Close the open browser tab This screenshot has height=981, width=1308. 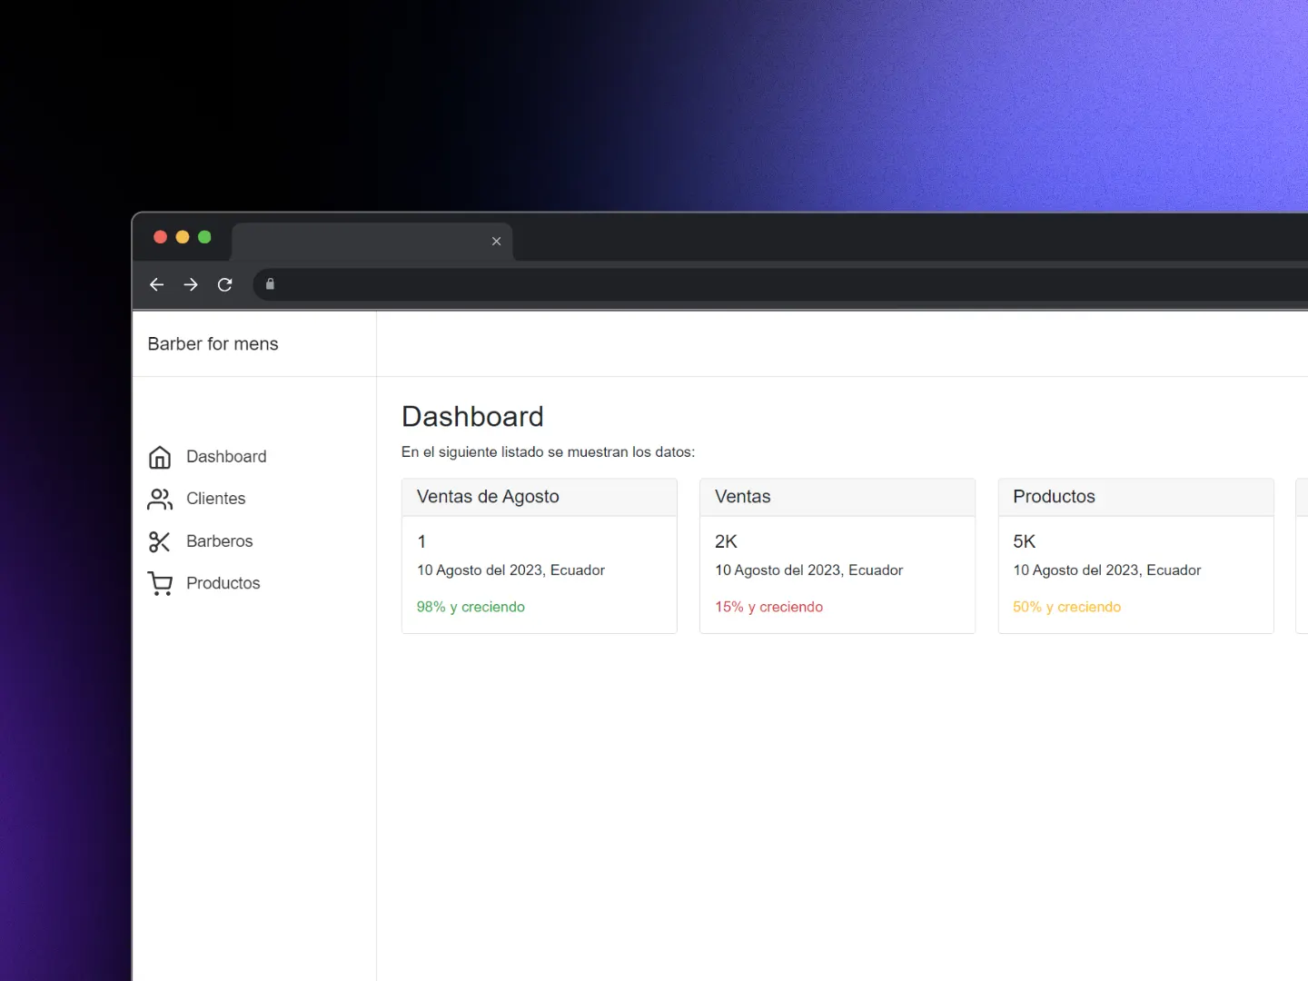pyautogui.click(x=496, y=242)
